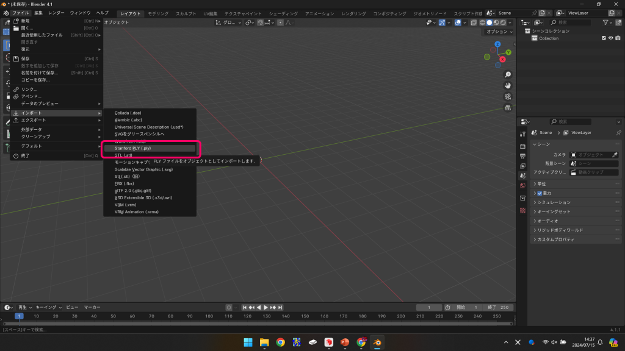Expand the オーディオ panel
The width and height of the screenshot is (625, 351).
coord(575,221)
